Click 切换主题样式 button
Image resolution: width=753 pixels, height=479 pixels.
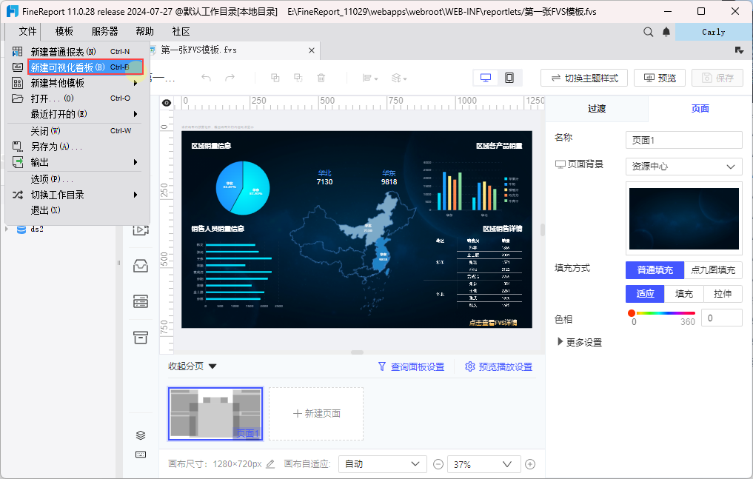pos(584,78)
